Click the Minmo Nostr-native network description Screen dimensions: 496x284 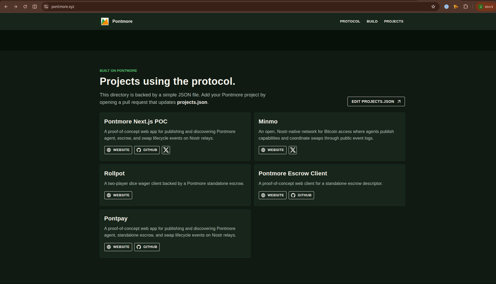[326, 135]
